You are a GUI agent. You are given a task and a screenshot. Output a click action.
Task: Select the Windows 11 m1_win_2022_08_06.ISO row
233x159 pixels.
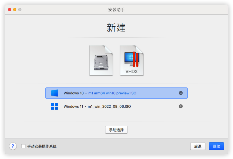116,106
